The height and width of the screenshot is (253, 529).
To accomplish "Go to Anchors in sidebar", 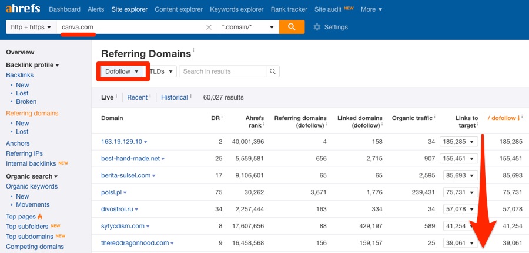I will coord(18,143).
